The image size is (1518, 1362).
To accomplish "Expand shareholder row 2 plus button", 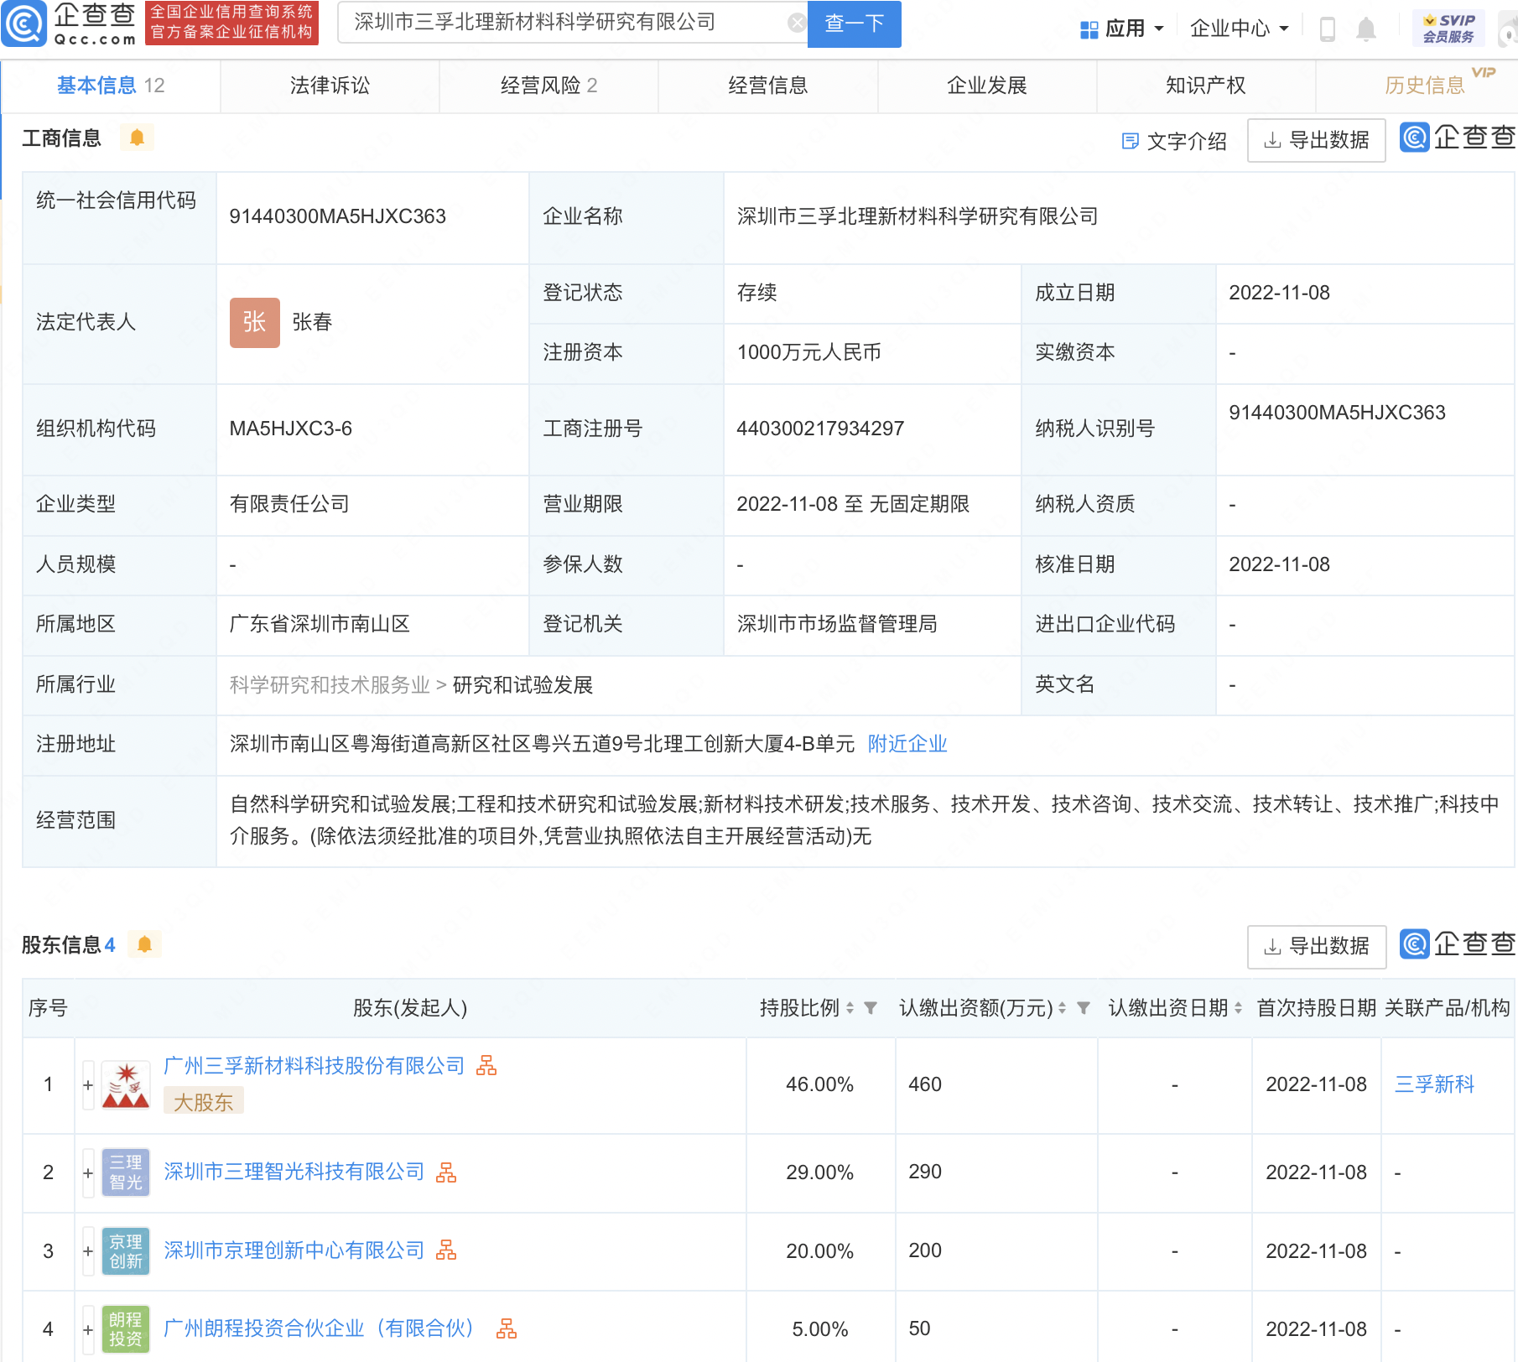I will coord(88,1172).
